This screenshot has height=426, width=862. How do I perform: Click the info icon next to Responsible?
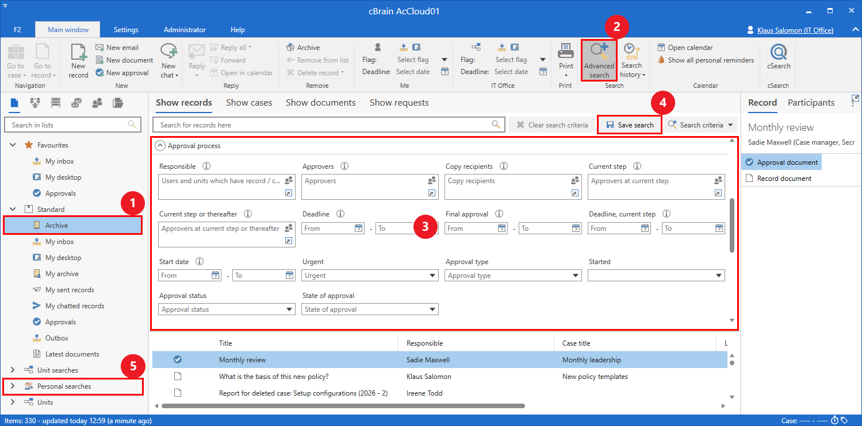pyautogui.click(x=206, y=166)
